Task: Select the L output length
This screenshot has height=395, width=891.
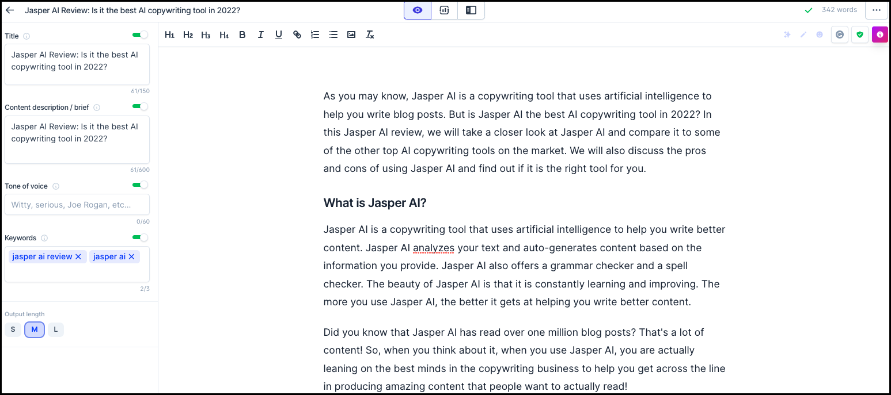Action: click(56, 329)
